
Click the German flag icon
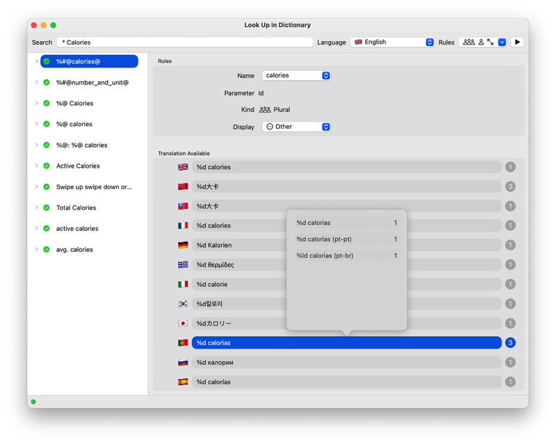[x=183, y=246]
